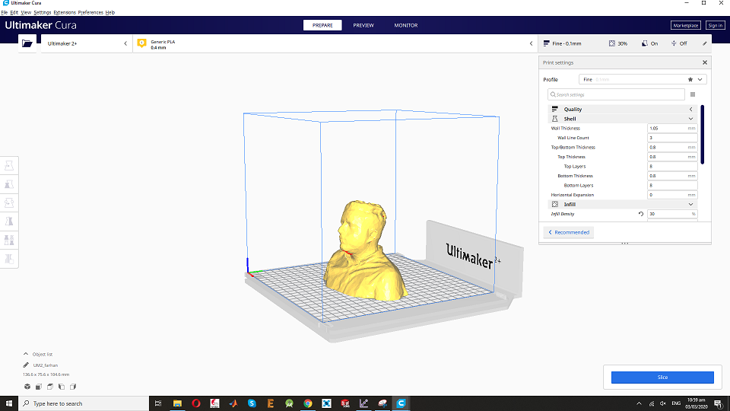
Task: Switch to top view cube icon
Action: [x=50, y=387]
